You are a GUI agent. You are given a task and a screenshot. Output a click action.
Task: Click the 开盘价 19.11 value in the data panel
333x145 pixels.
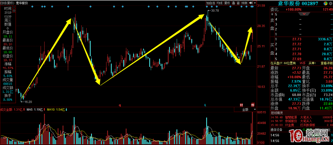[8, 36]
